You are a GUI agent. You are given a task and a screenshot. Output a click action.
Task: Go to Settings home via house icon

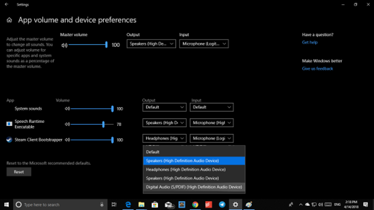(x=10, y=20)
